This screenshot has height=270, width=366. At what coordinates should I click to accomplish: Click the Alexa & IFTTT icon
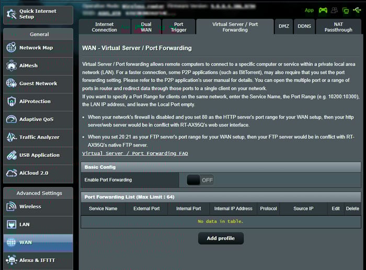[x=12, y=260]
